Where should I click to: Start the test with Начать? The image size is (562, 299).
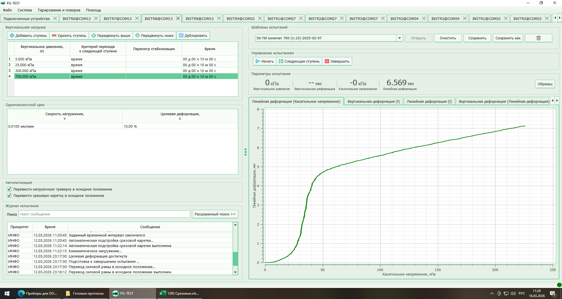tap(265, 61)
